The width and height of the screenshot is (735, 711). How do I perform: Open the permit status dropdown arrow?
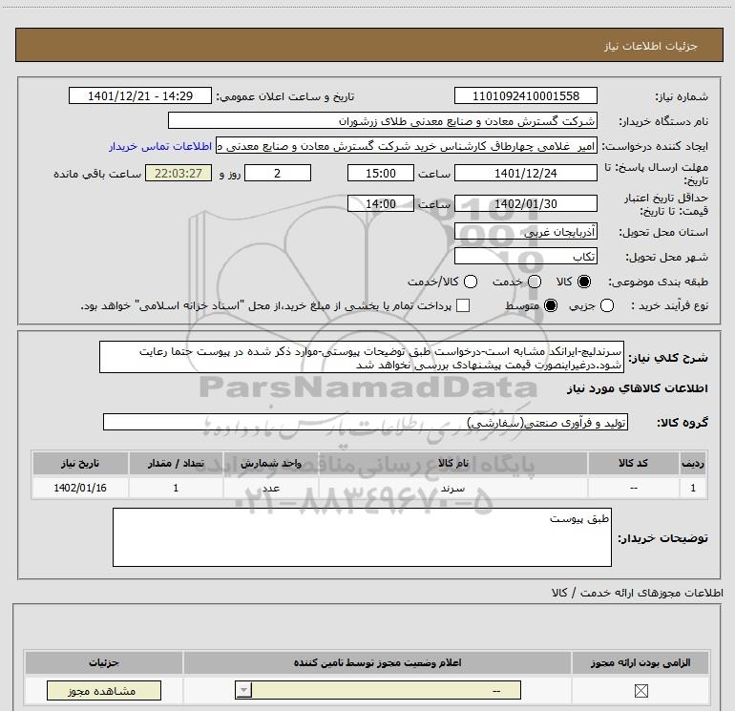coord(243,690)
